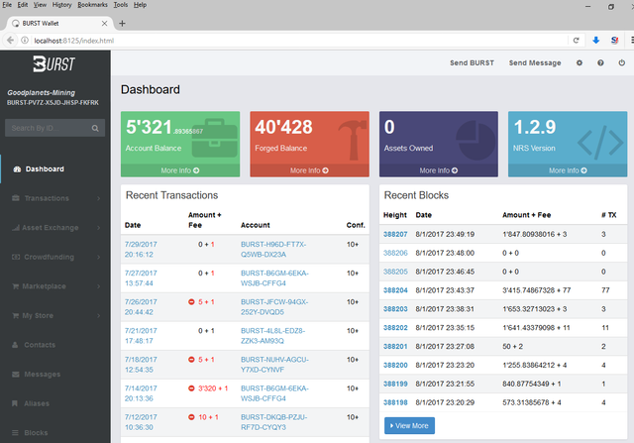Viewport: 634px width, 443px height.
Task: Click the code brackets icon on NRS Version card
Action: pyautogui.click(x=600, y=141)
